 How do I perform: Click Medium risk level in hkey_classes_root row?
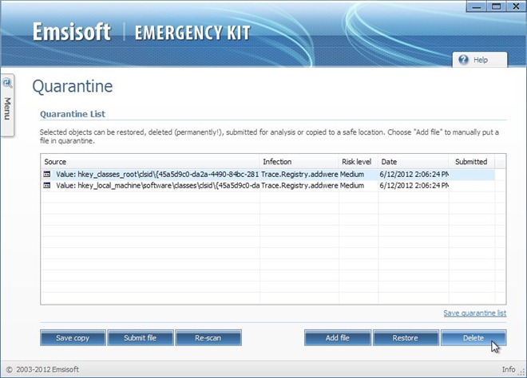point(352,174)
